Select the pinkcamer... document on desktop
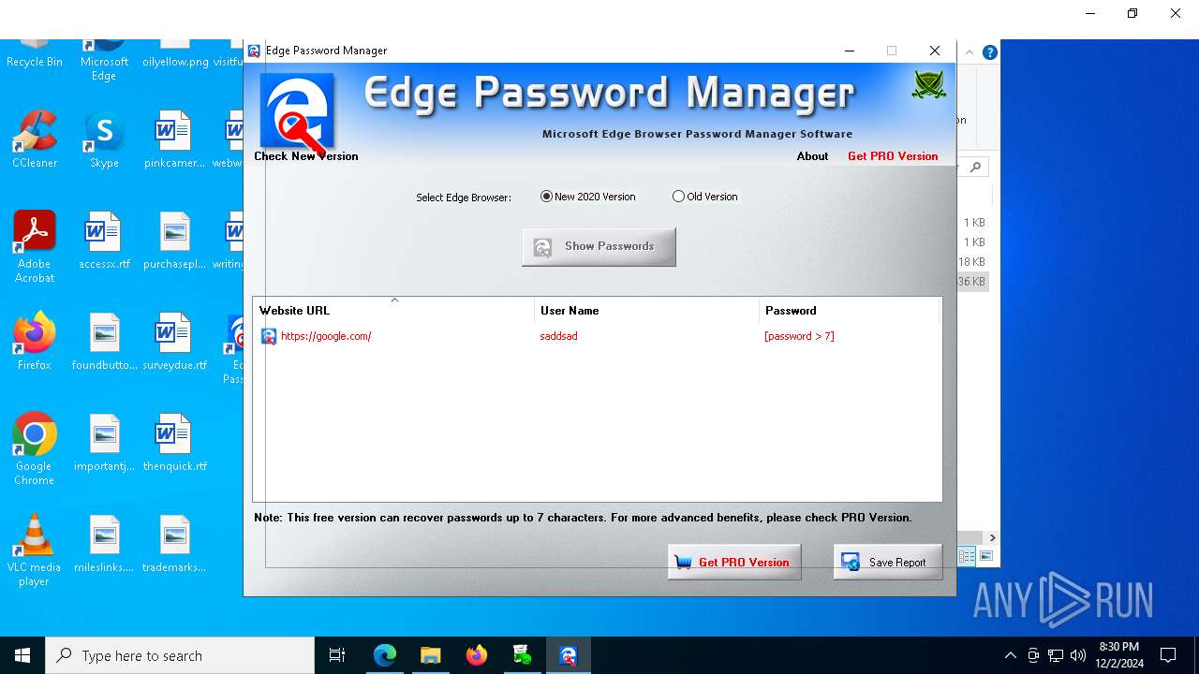 click(174, 139)
